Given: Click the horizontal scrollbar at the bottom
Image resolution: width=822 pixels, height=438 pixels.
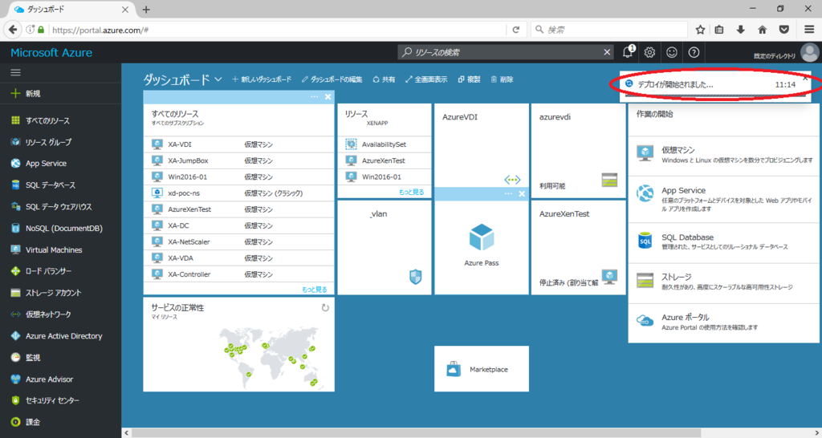Looking at the screenshot, I should (416, 432).
